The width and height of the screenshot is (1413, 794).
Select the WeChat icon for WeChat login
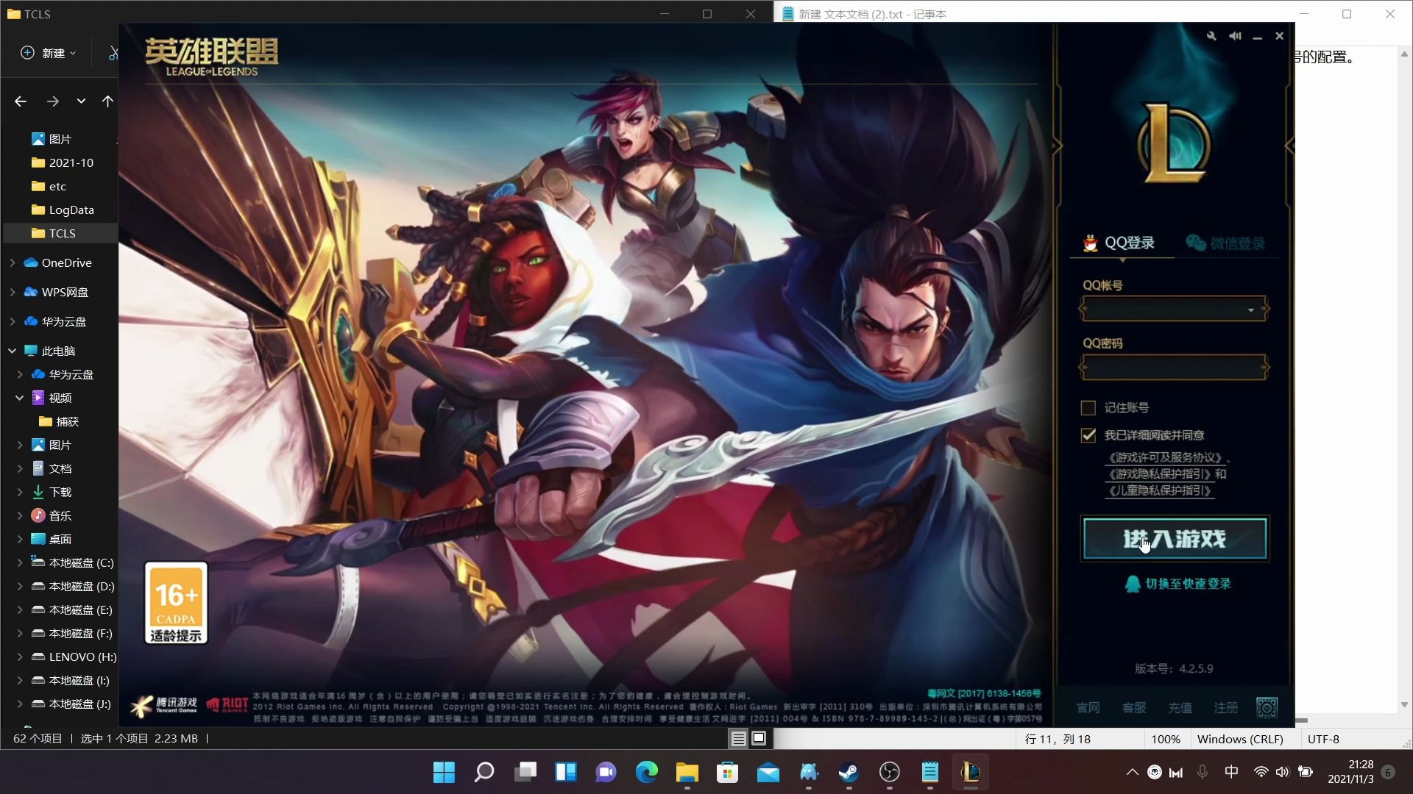pos(1193,243)
